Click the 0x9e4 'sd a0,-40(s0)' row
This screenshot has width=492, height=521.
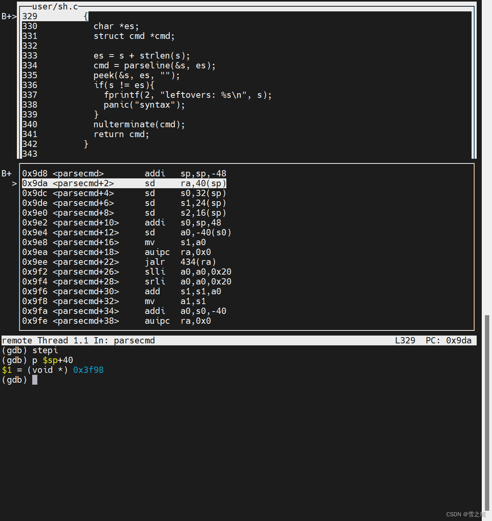(x=127, y=233)
